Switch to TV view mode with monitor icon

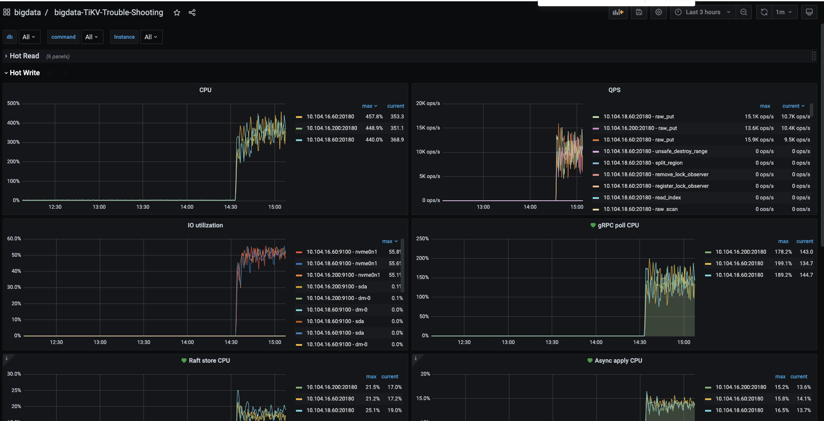click(809, 12)
